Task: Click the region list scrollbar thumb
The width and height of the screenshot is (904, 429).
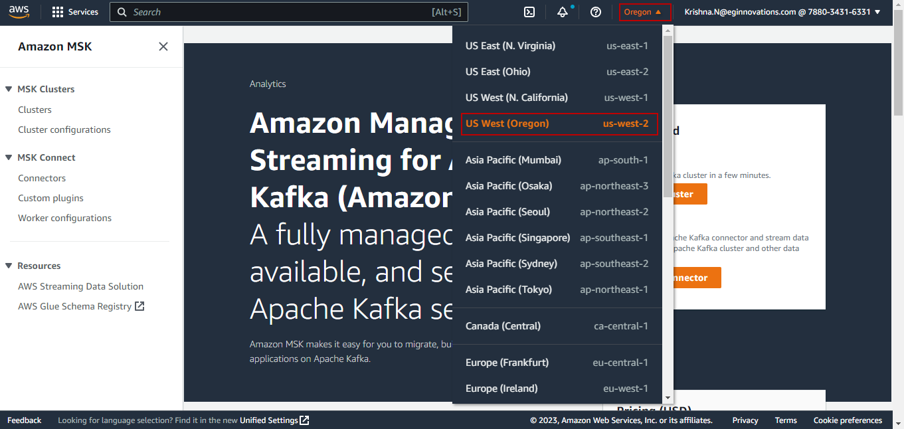Action: point(668,116)
